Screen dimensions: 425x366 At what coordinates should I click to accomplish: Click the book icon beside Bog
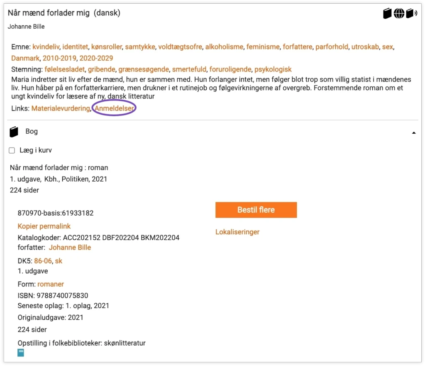coord(14,132)
